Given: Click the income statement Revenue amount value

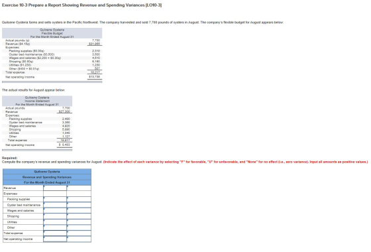Looking at the screenshot, I should click(x=64, y=111).
